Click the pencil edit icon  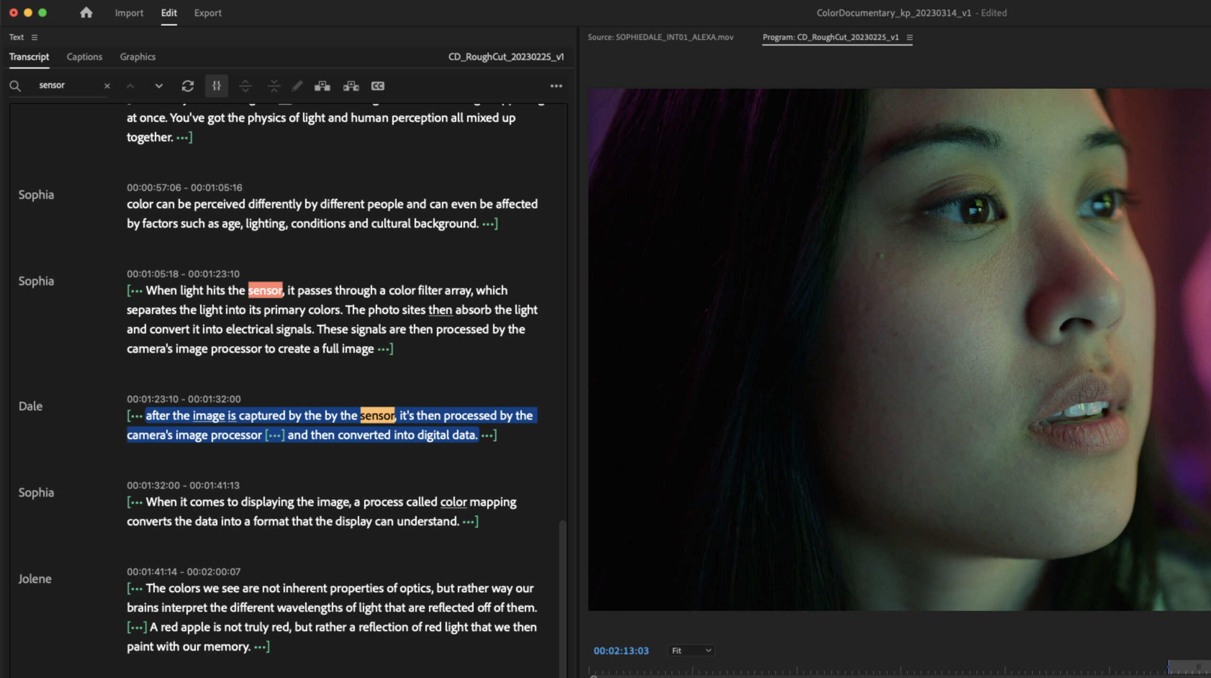click(x=297, y=86)
